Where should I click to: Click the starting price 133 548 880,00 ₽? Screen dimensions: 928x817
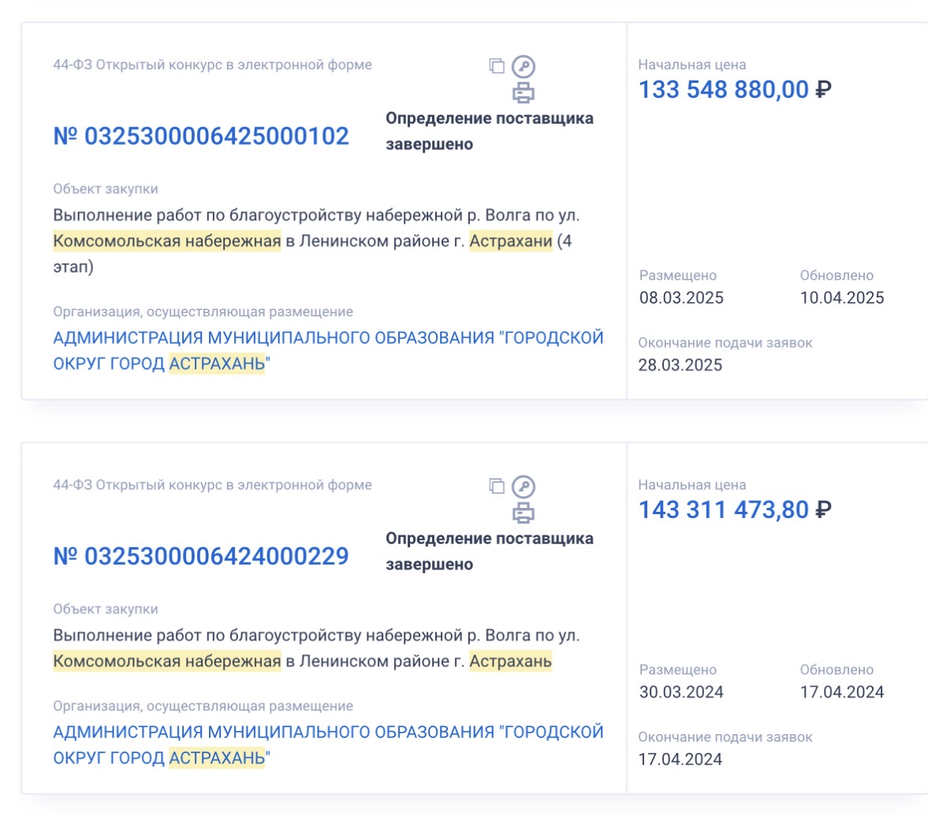coord(734,90)
